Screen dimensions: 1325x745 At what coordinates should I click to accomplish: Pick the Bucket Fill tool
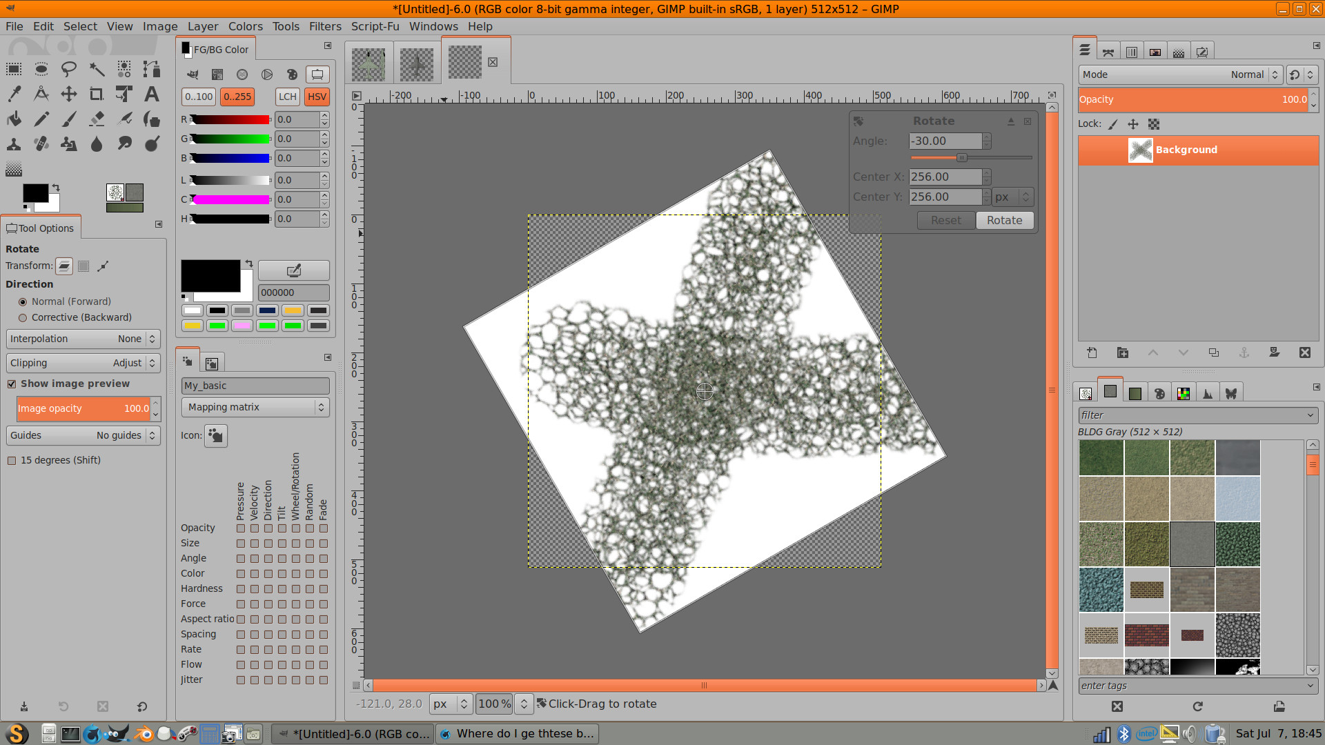14,119
